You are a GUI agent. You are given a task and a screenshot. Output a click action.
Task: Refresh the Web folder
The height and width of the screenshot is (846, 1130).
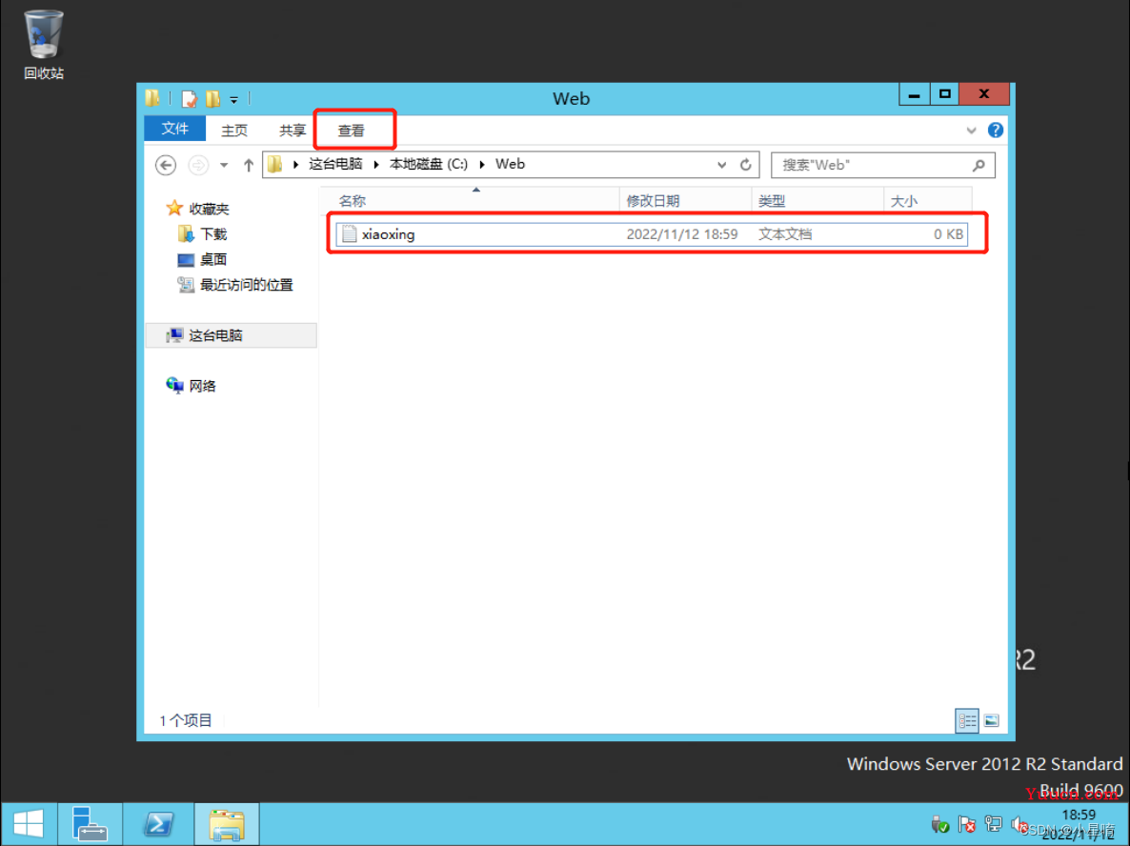pos(746,165)
